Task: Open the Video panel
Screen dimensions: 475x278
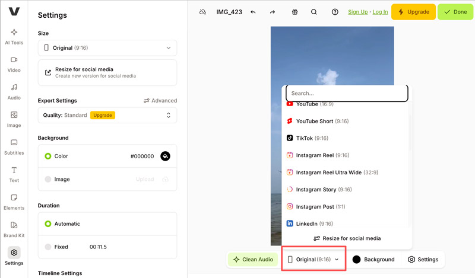Action: (x=14, y=65)
